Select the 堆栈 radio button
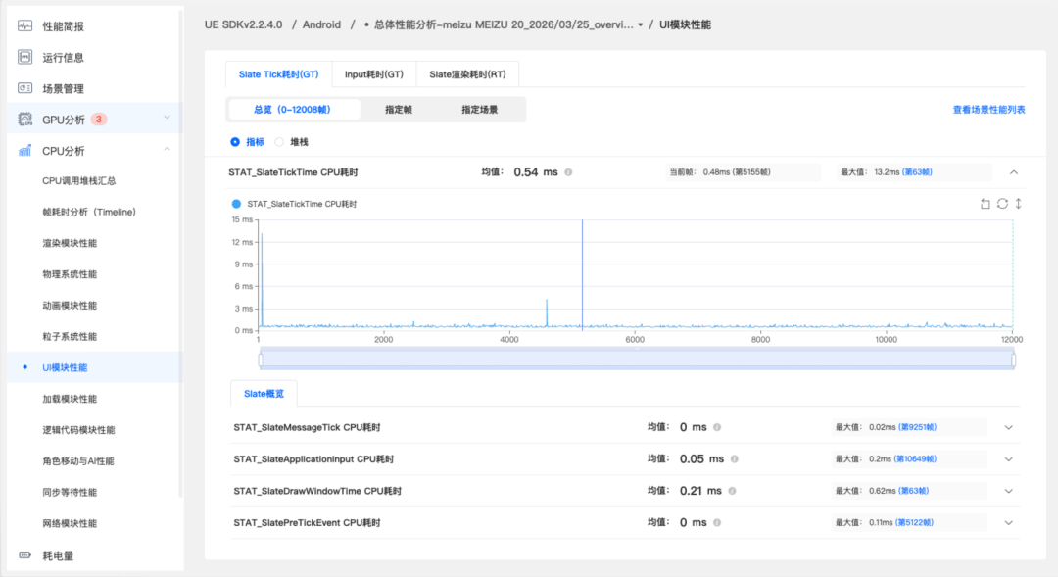This screenshot has width=1058, height=577. click(279, 142)
